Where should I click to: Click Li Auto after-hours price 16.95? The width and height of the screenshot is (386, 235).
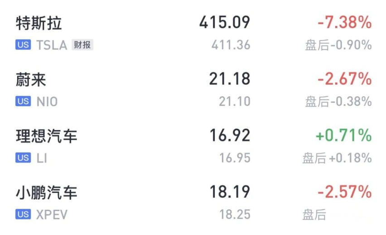[x=235, y=158]
